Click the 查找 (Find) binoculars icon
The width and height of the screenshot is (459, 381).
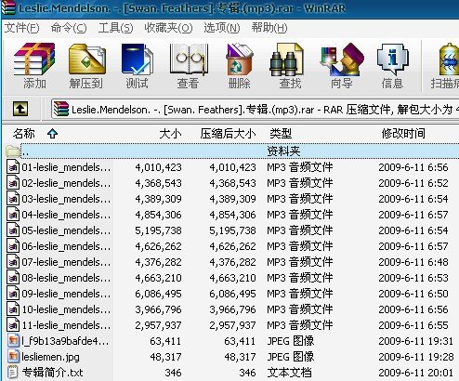[286, 59]
